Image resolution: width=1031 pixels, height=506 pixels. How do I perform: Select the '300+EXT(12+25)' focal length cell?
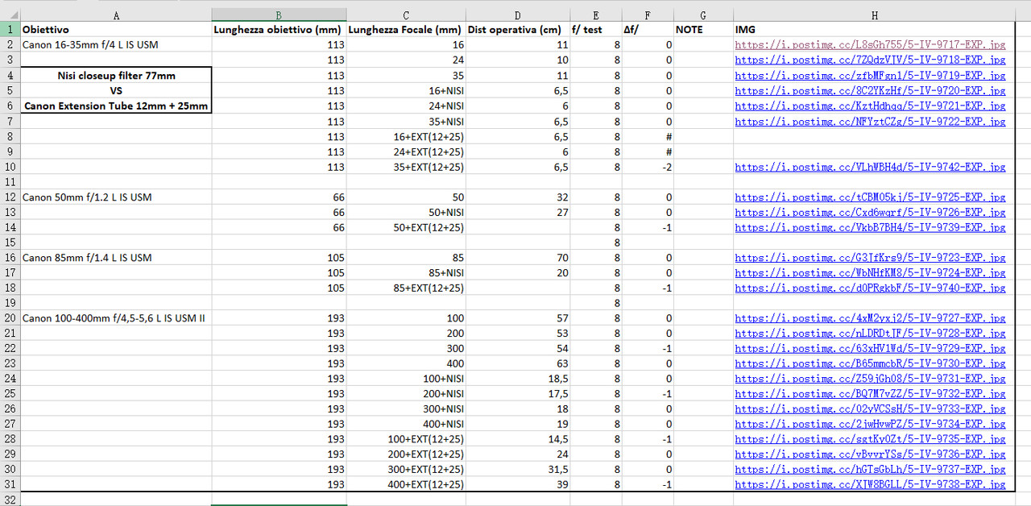point(406,470)
